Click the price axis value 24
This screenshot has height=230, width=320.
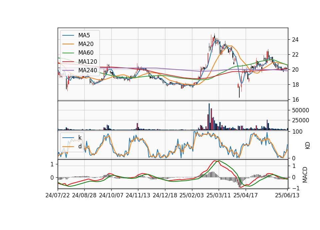295,40
